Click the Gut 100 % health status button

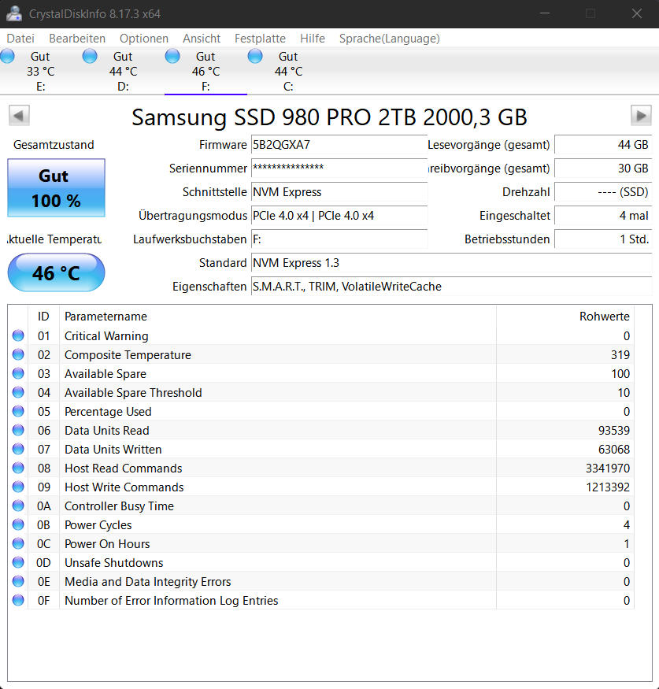click(56, 187)
